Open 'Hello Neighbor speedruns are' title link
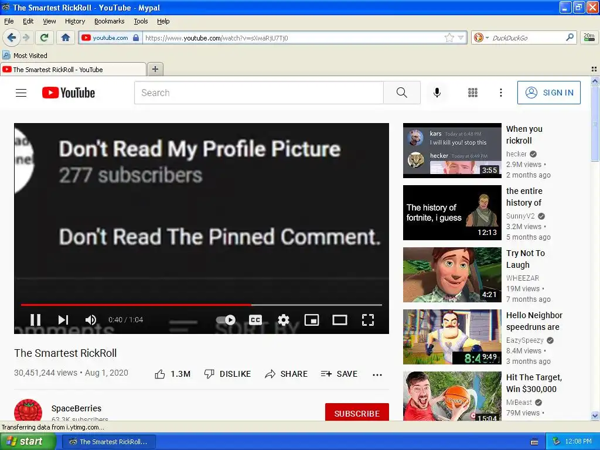The image size is (600, 450). tap(534, 321)
